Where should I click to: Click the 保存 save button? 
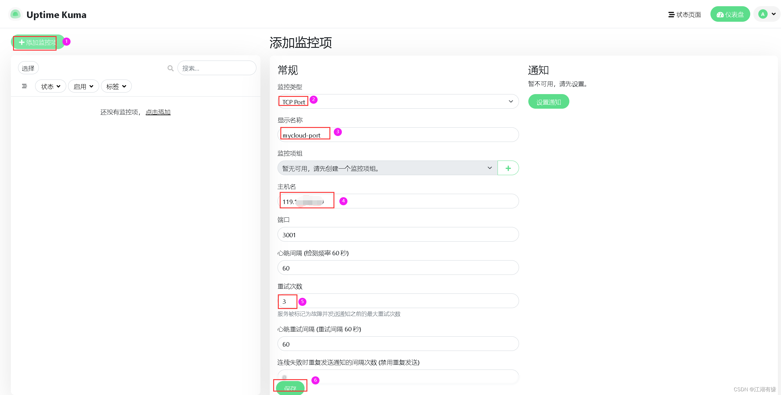tap(290, 388)
